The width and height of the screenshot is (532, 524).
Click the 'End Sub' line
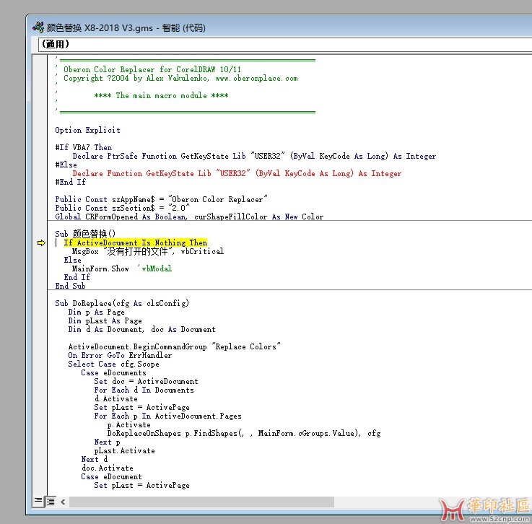point(70,287)
